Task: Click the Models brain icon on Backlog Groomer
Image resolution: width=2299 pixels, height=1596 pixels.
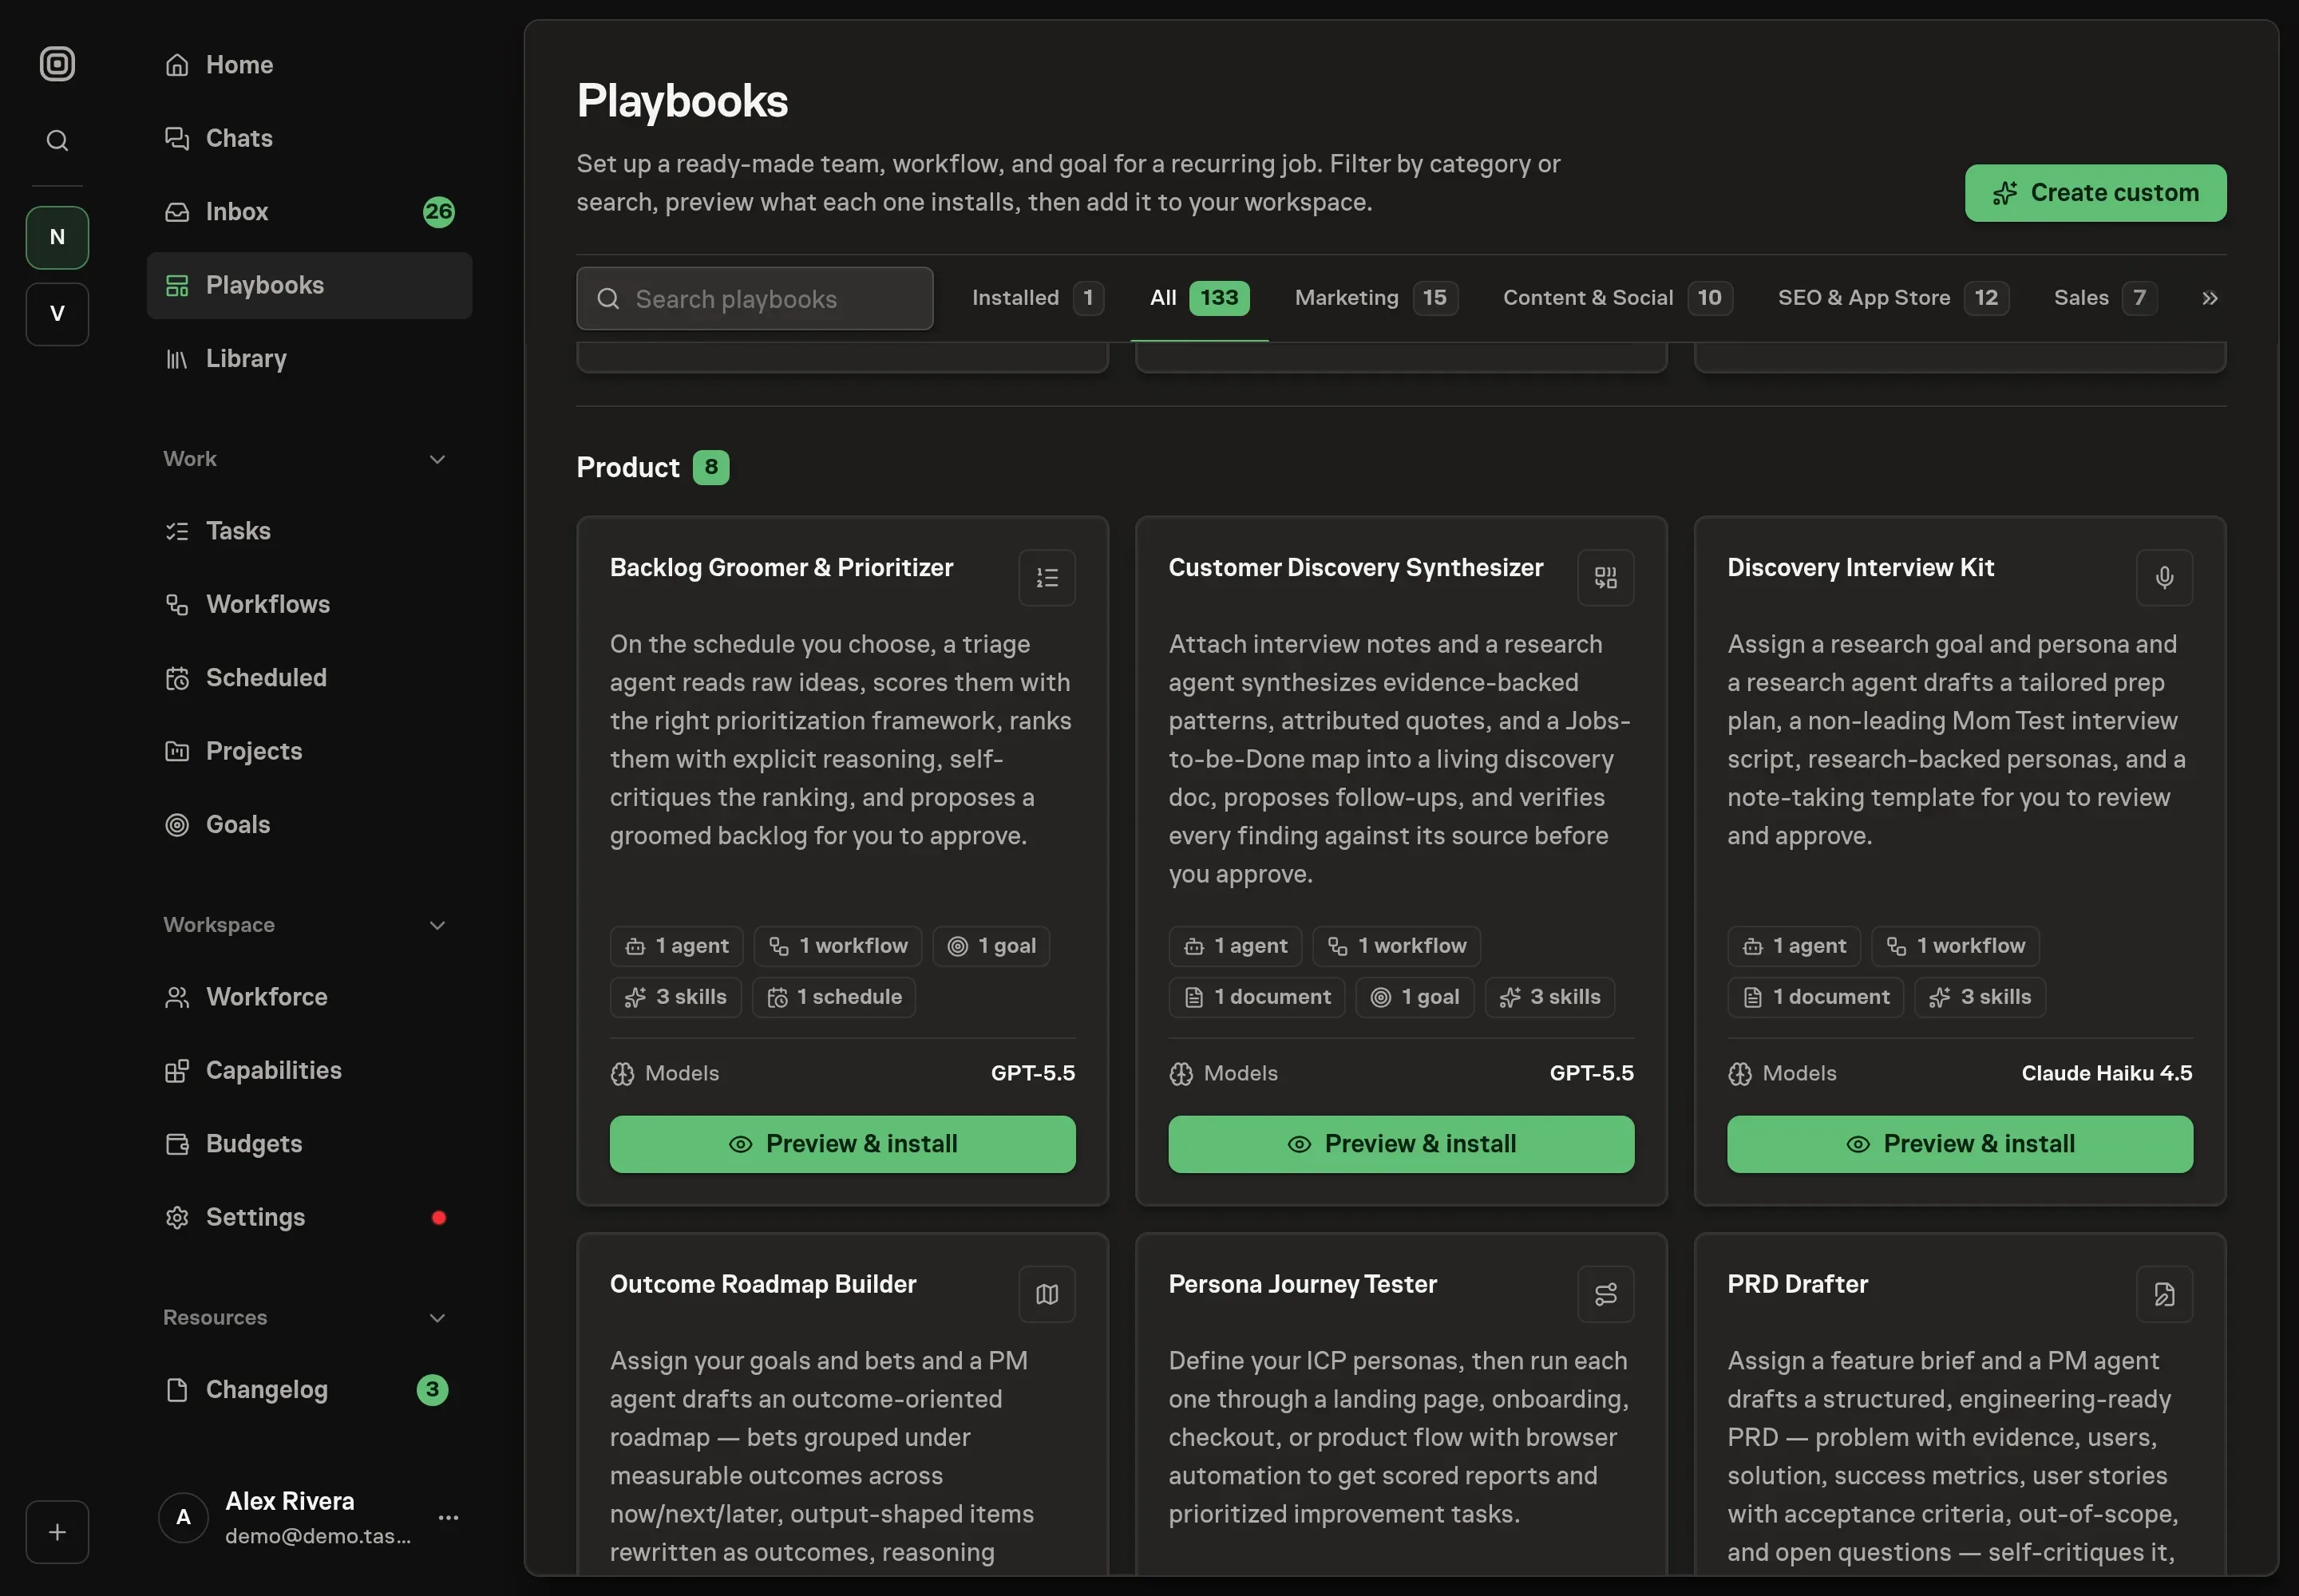Action: (x=623, y=1074)
